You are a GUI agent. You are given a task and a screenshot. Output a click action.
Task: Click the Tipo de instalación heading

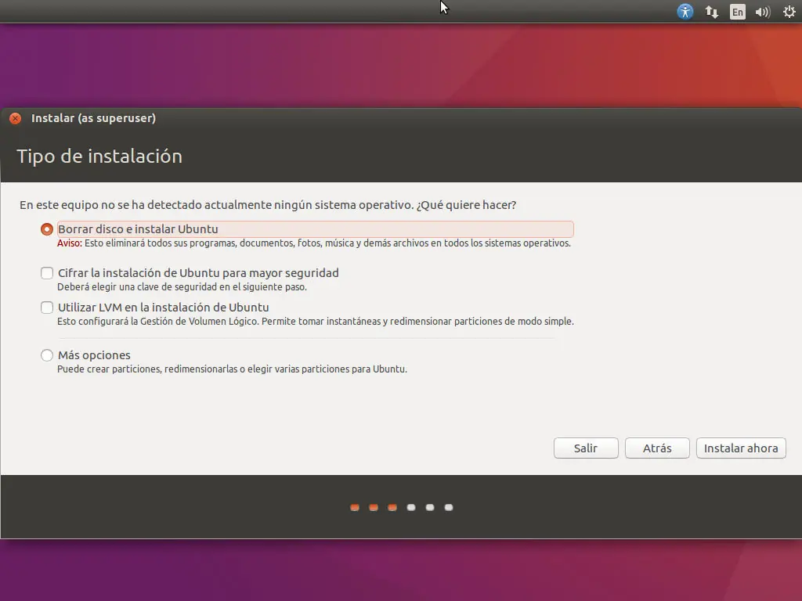99,156
